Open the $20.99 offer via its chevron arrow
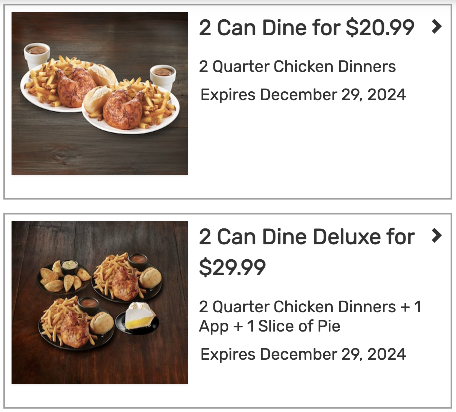This screenshot has width=456, height=412. tap(437, 26)
